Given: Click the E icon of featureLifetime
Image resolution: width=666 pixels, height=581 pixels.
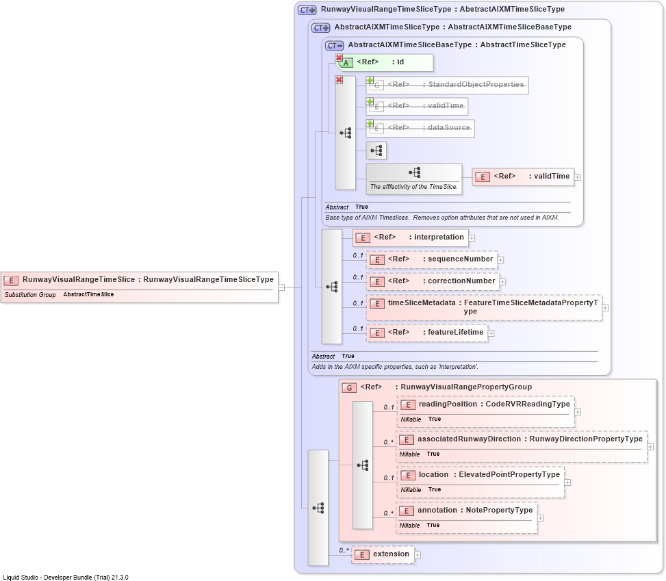Looking at the screenshot, I should coord(376,333).
